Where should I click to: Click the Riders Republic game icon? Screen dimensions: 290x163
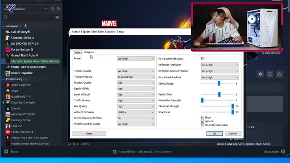[x=8, y=73]
